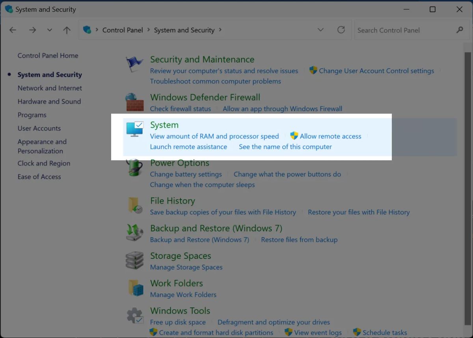Expand the chevron after Control Panel in breadcrumb
Viewport: 473px width, 338px height.
[149, 30]
